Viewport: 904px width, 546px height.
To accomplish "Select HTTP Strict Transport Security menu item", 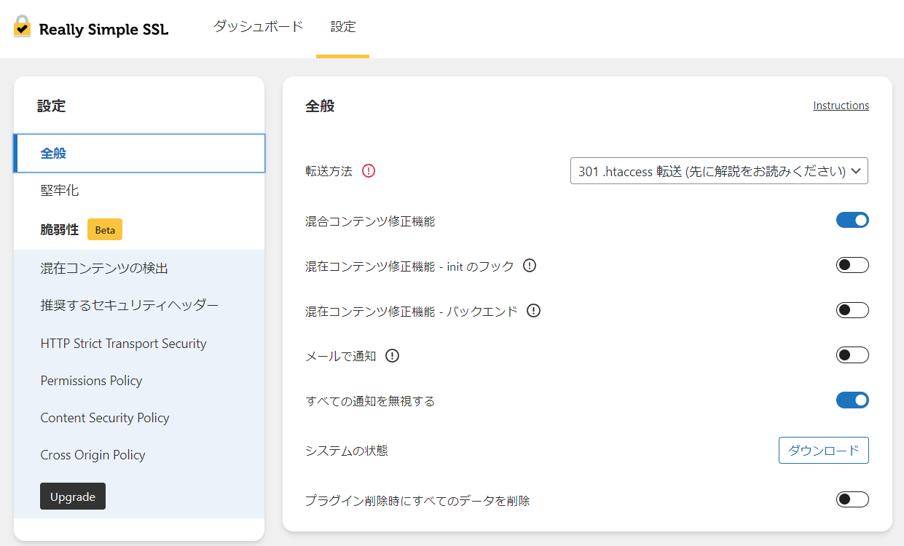I will pos(123,344).
